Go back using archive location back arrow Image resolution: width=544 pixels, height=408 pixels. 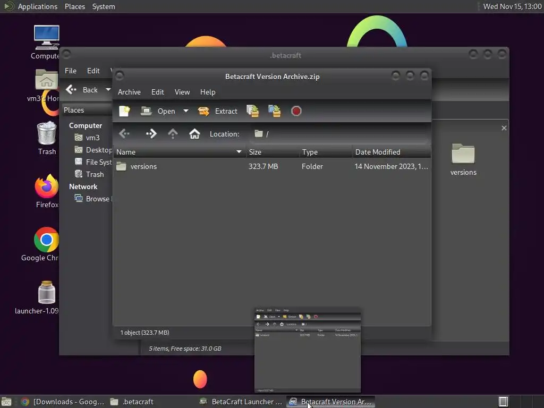(124, 133)
